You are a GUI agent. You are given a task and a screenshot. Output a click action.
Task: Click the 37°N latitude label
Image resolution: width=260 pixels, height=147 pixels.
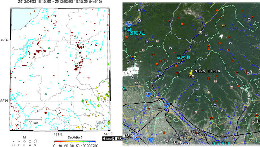pyautogui.click(x=5, y=40)
